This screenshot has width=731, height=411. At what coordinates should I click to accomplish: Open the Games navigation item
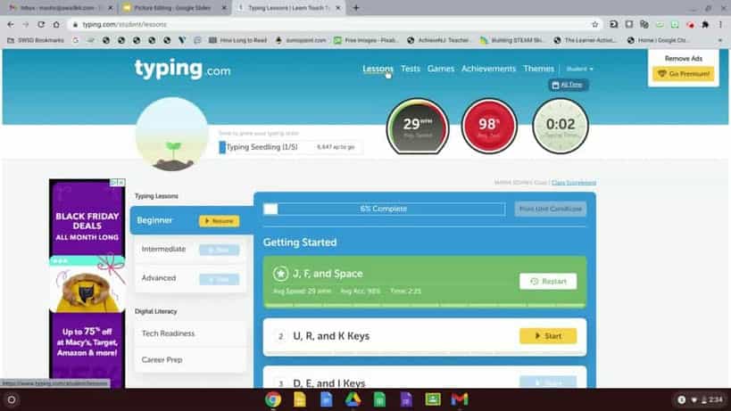pos(441,69)
